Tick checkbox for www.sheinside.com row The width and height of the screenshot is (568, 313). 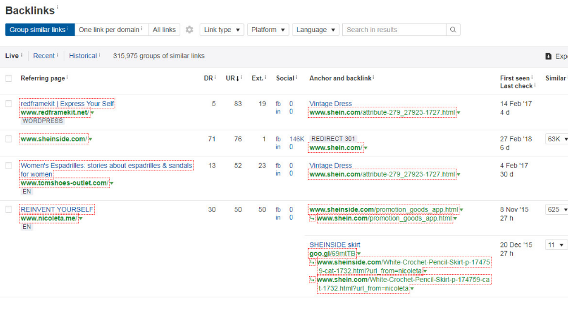(8, 139)
